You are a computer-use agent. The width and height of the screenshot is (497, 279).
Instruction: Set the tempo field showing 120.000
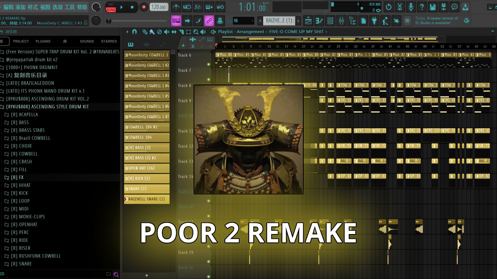159,7
